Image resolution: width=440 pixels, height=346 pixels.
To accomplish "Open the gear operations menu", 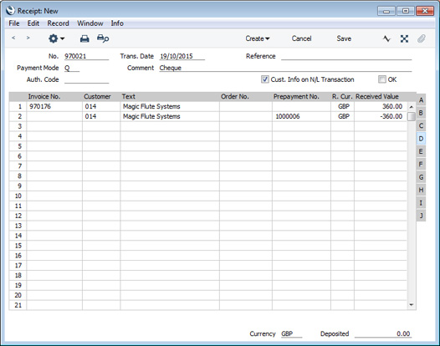I will (56, 38).
